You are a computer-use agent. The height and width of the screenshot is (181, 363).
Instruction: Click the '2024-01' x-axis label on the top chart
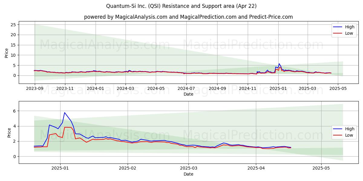pyautogui.click(x=96, y=89)
